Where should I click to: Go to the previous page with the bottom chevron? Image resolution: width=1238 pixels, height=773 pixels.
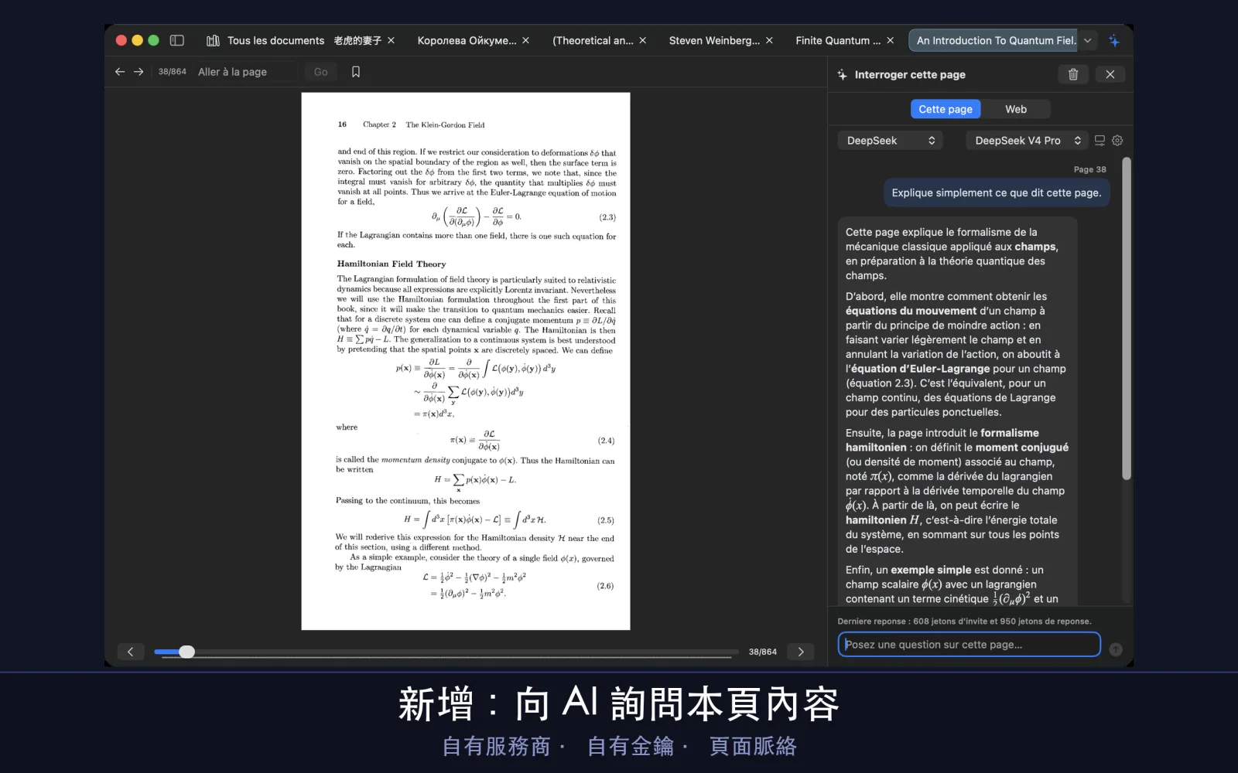coord(131,652)
